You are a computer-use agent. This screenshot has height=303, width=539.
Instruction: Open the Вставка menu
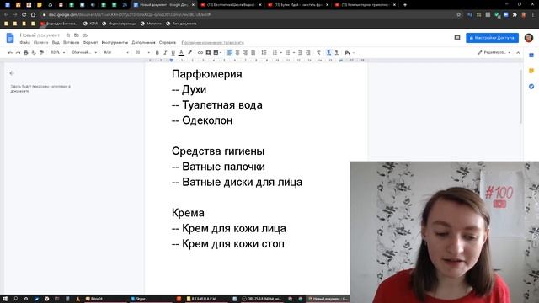(x=71, y=42)
